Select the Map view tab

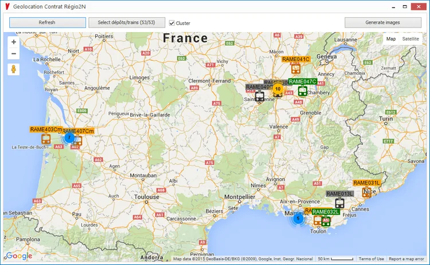[x=391, y=39]
